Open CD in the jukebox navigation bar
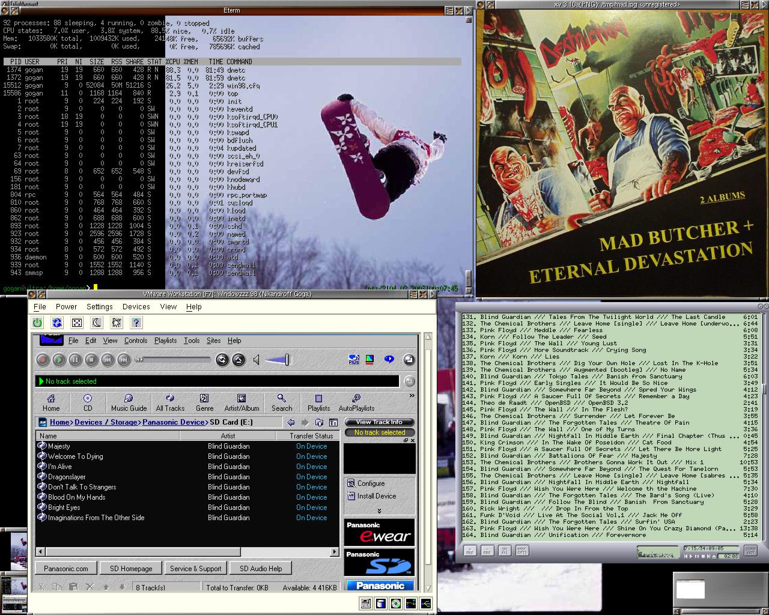Viewport: 769px width, 615px height. pyautogui.click(x=88, y=402)
